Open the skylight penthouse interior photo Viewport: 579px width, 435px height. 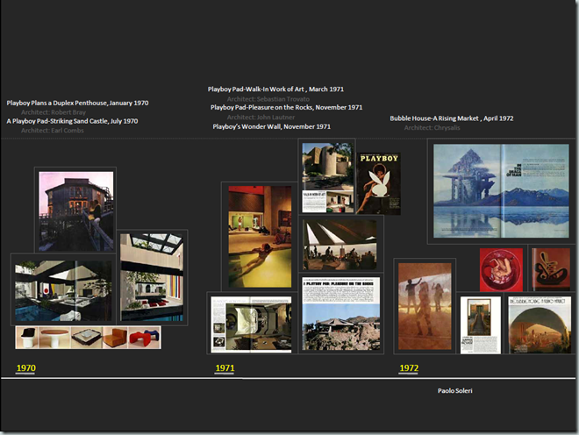point(152,277)
